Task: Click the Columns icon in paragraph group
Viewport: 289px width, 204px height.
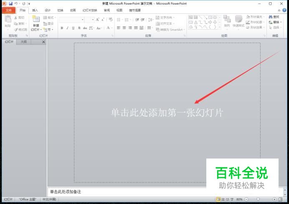Action: pos(149,28)
